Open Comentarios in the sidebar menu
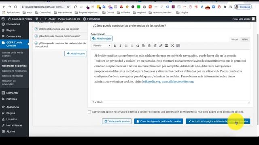259x145 pixels. [14, 36]
